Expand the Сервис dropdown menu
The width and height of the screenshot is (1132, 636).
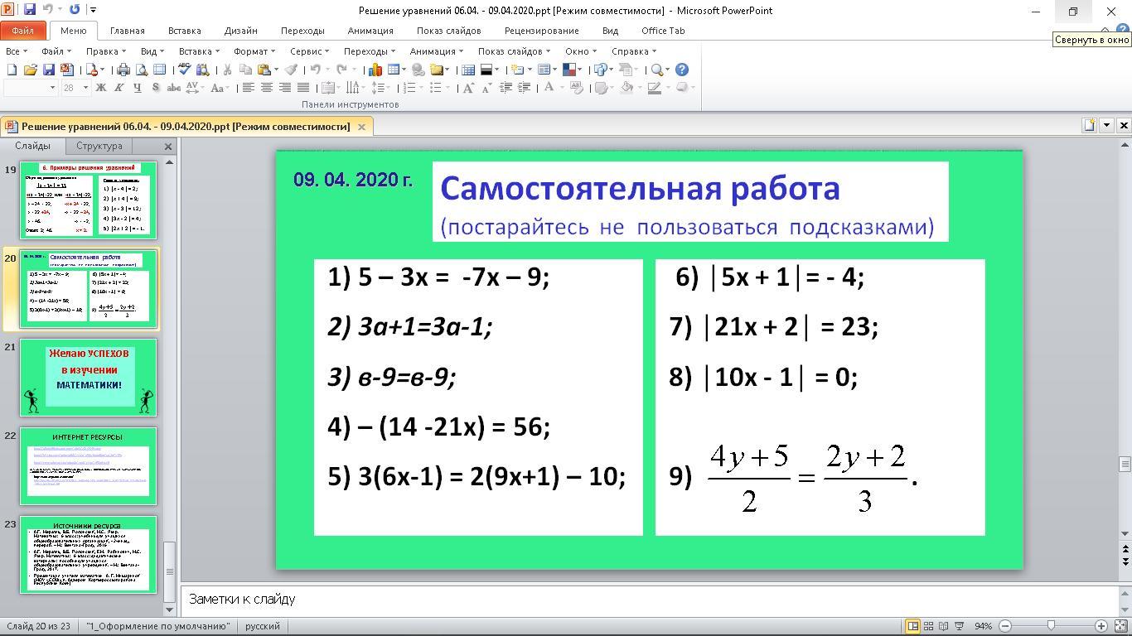[308, 51]
